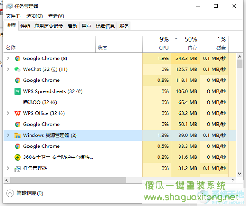Click the Task Manager title bar icon
This screenshot has height=206, width=246.
click(9, 6)
